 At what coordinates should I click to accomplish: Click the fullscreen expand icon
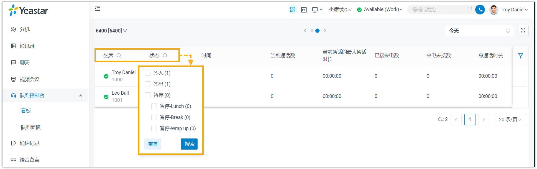tap(523, 31)
